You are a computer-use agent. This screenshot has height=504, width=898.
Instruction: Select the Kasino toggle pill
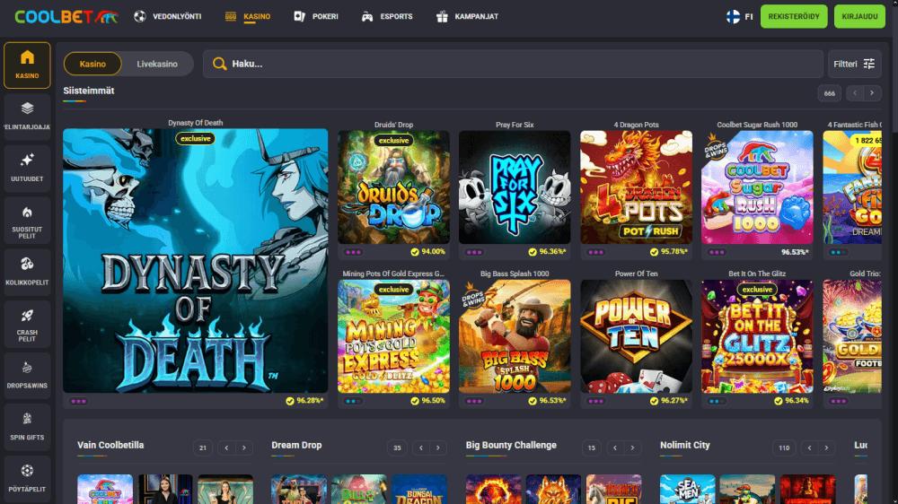92,65
